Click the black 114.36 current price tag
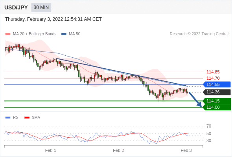The height and width of the screenshot is (157, 232). pyautogui.click(x=217, y=92)
